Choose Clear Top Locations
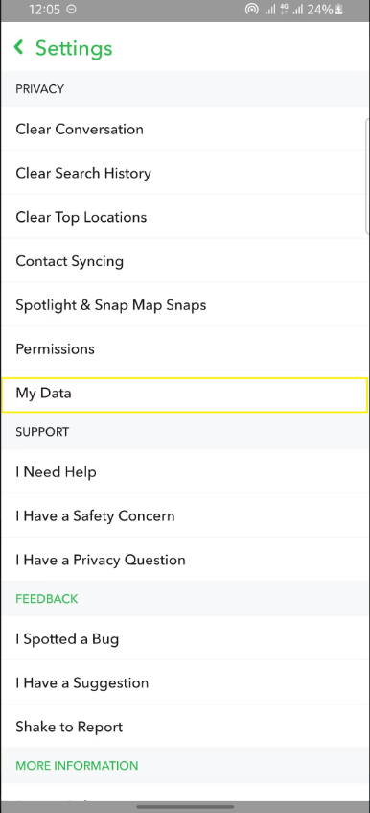The image size is (370, 813). click(184, 217)
